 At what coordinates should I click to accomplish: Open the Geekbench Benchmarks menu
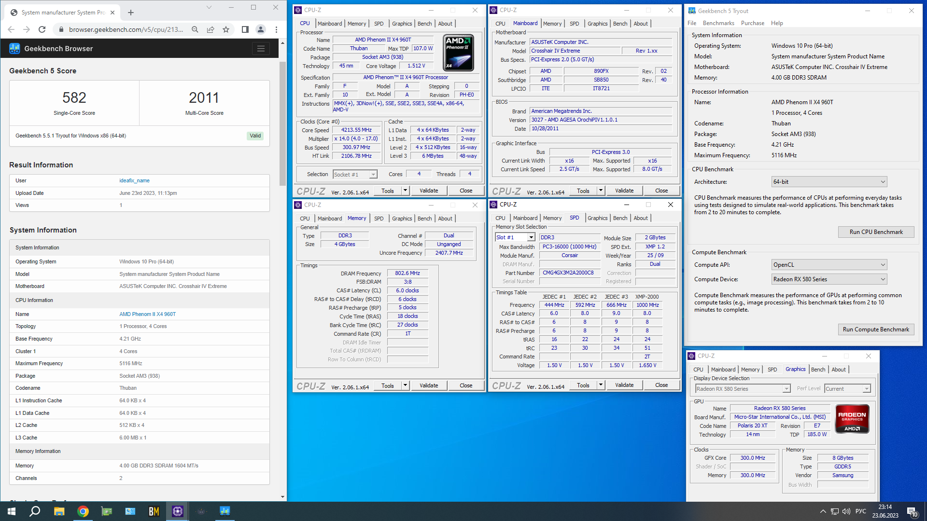pos(718,23)
